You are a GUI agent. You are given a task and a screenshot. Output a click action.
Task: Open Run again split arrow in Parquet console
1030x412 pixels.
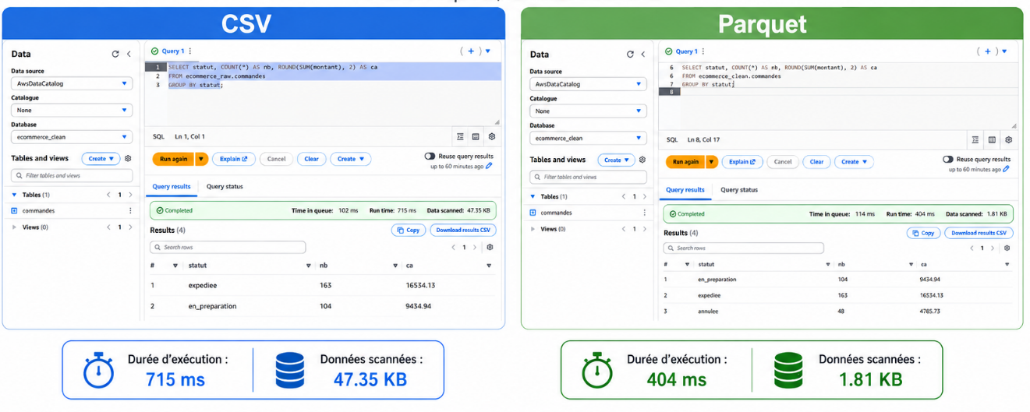[x=711, y=162]
